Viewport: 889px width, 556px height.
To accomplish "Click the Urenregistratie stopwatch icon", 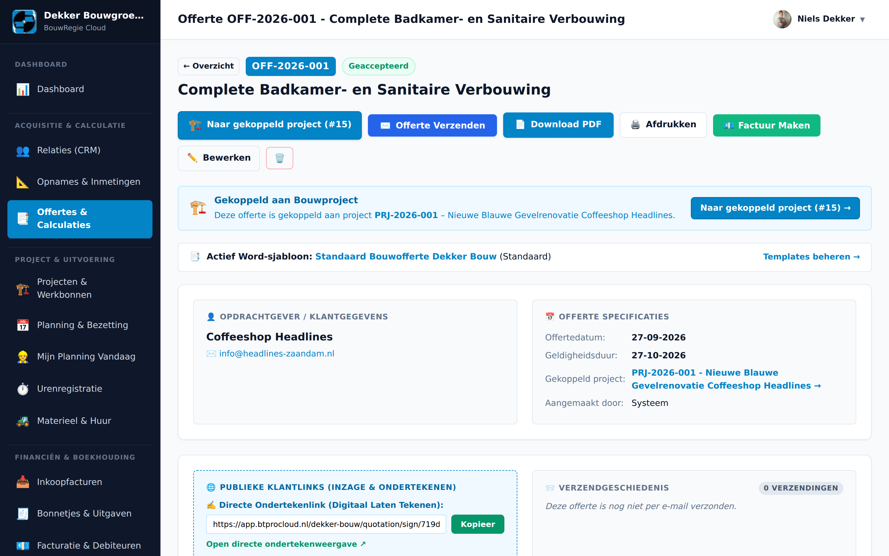I will click(x=23, y=389).
